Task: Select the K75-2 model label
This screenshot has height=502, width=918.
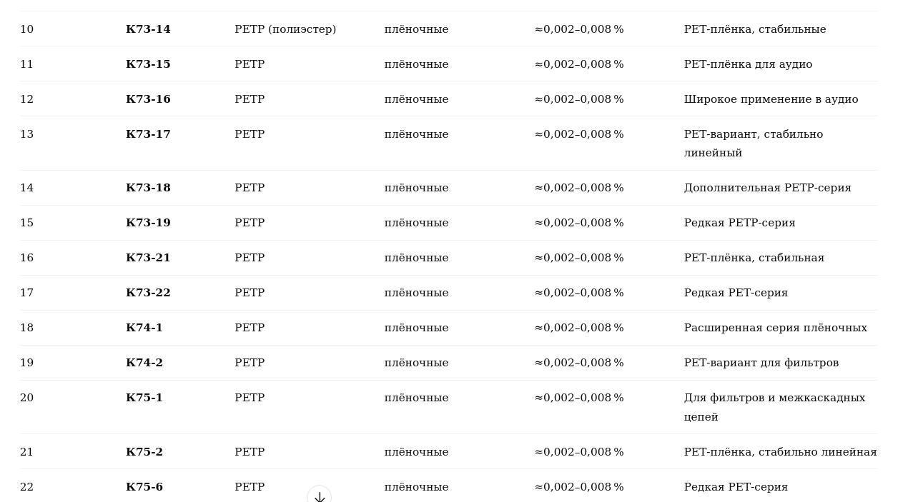Action: pyautogui.click(x=144, y=452)
